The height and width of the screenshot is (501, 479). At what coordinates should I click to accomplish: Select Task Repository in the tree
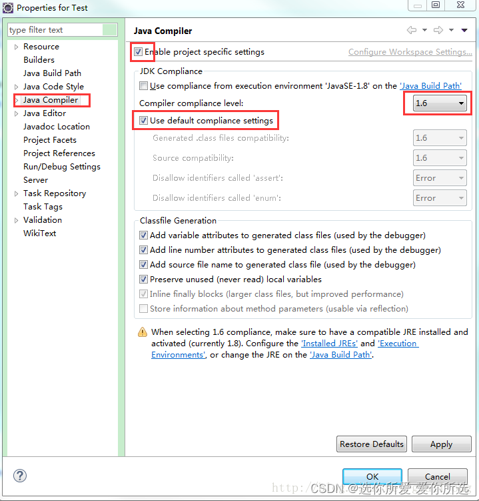(55, 193)
